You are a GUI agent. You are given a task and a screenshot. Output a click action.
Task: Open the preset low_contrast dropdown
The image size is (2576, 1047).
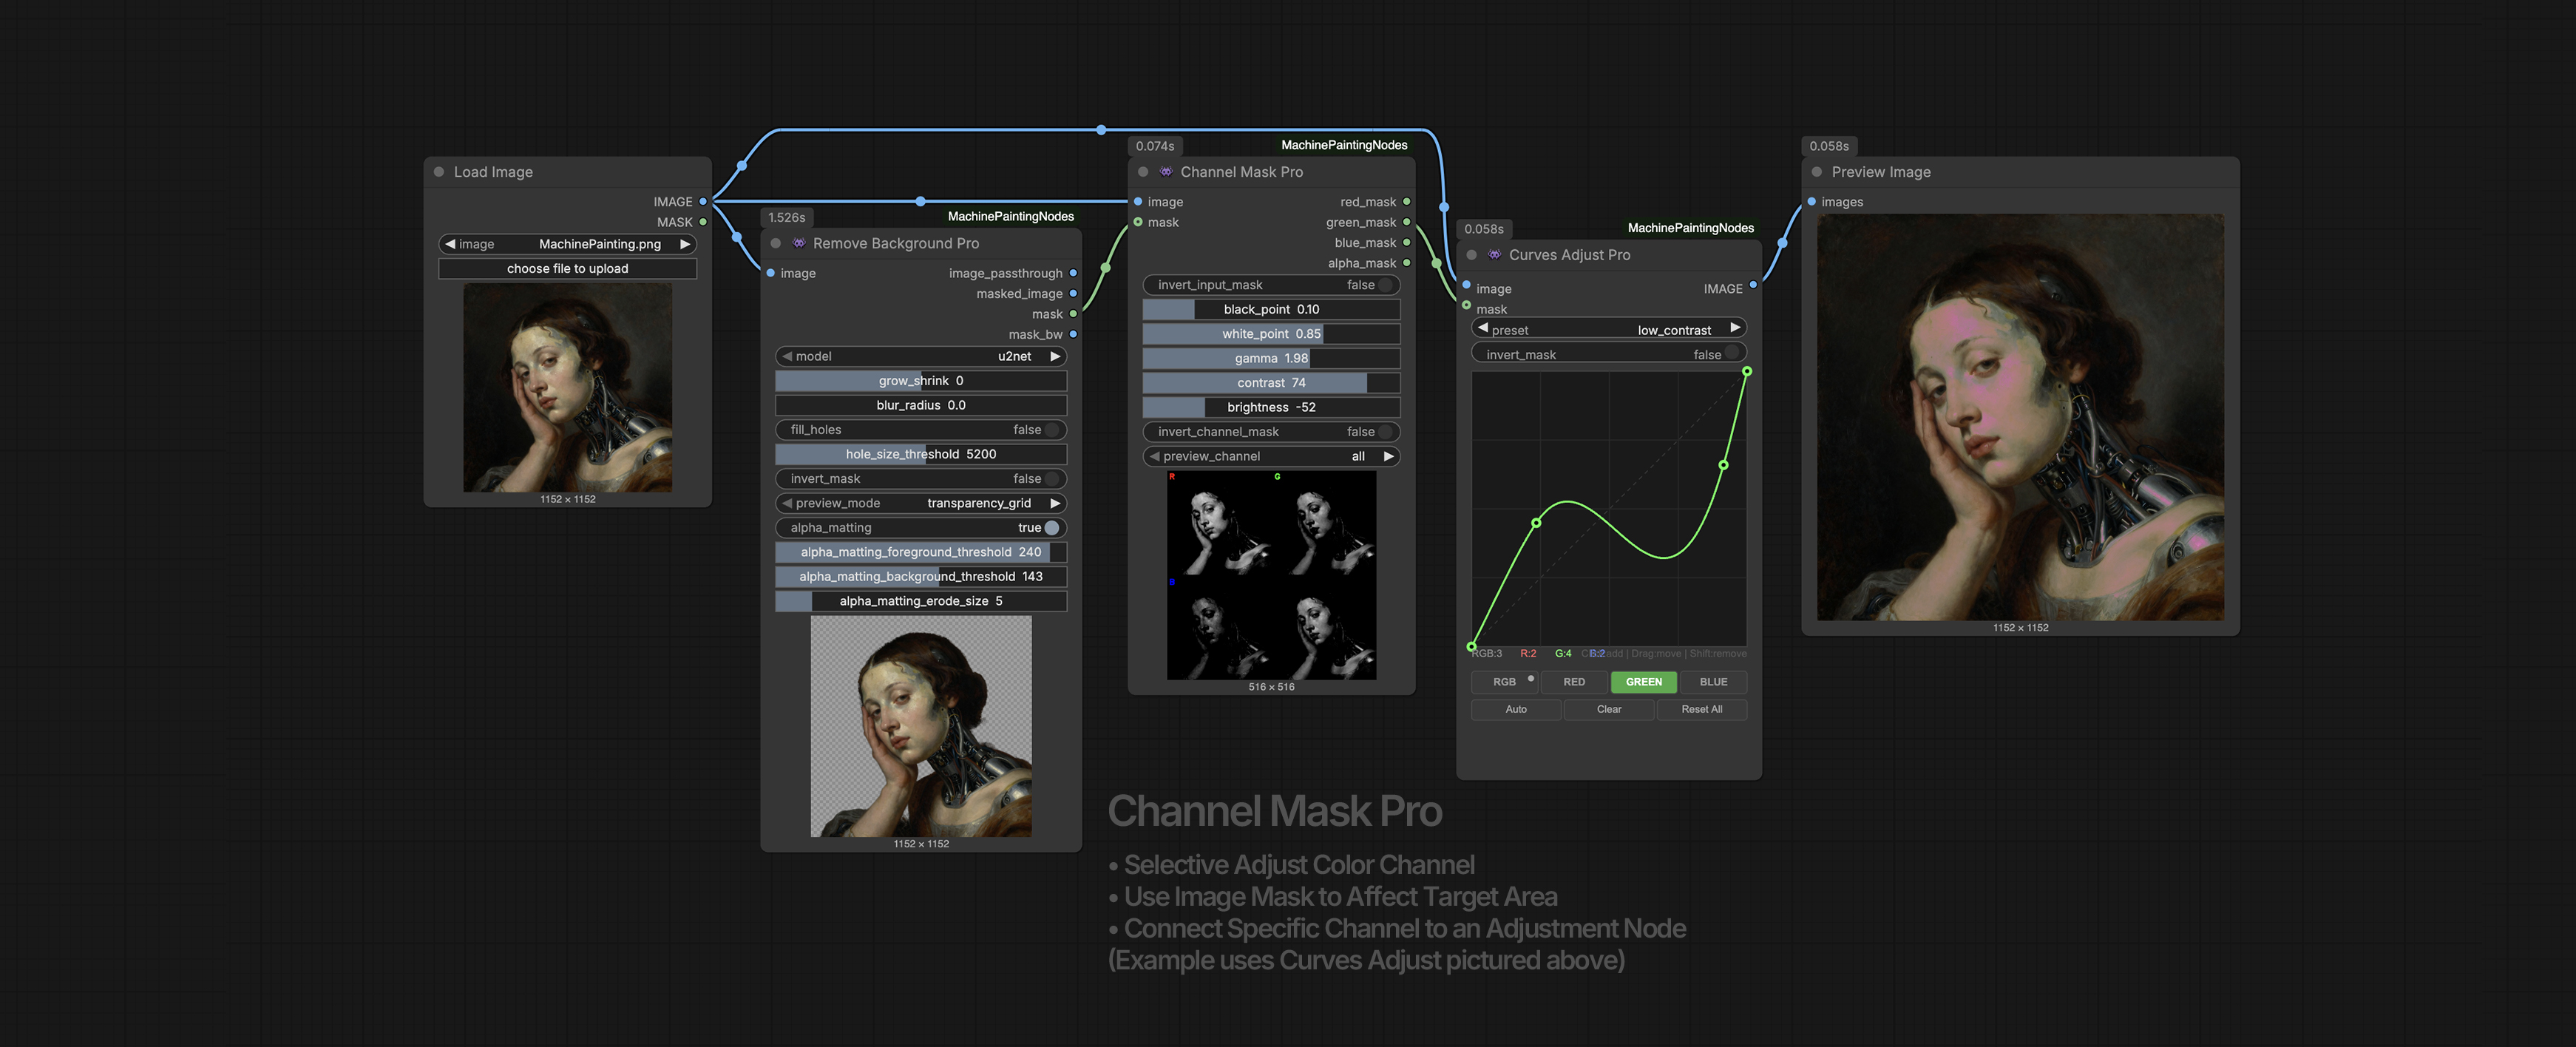[1609, 329]
